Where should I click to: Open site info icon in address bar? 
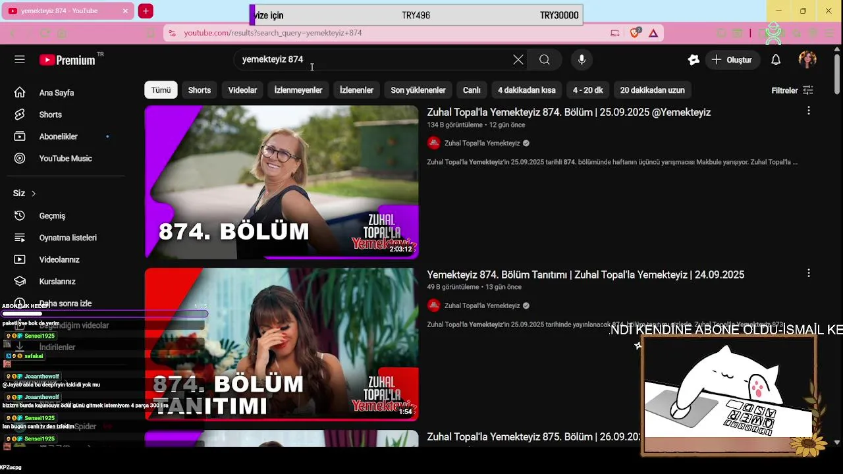[172, 33]
